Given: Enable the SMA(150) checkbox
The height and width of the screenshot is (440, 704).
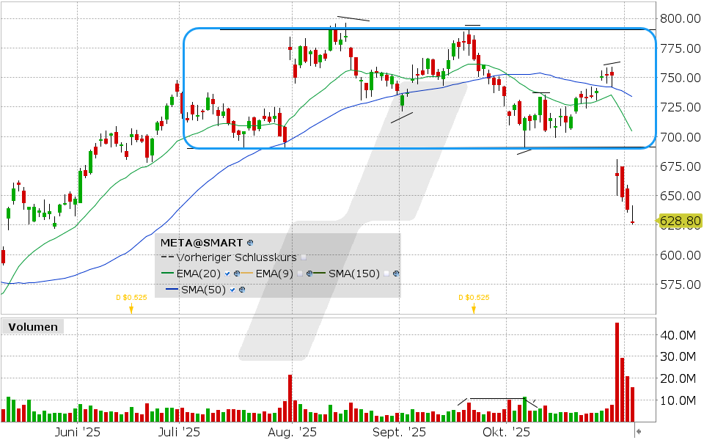Looking at the screenshot, I should (386, 274).
